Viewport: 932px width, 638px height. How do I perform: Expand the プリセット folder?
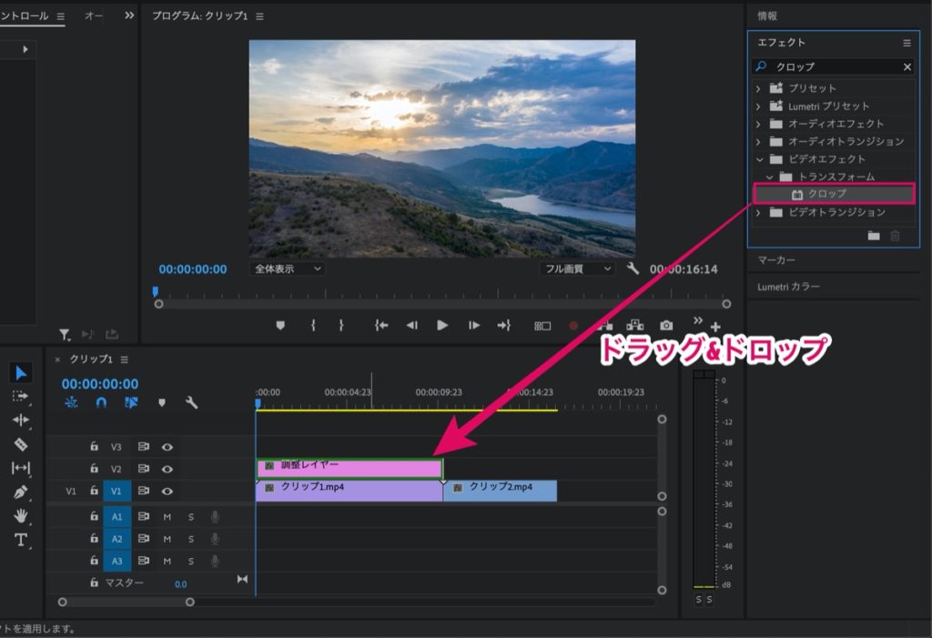click(x=758, y=88)
